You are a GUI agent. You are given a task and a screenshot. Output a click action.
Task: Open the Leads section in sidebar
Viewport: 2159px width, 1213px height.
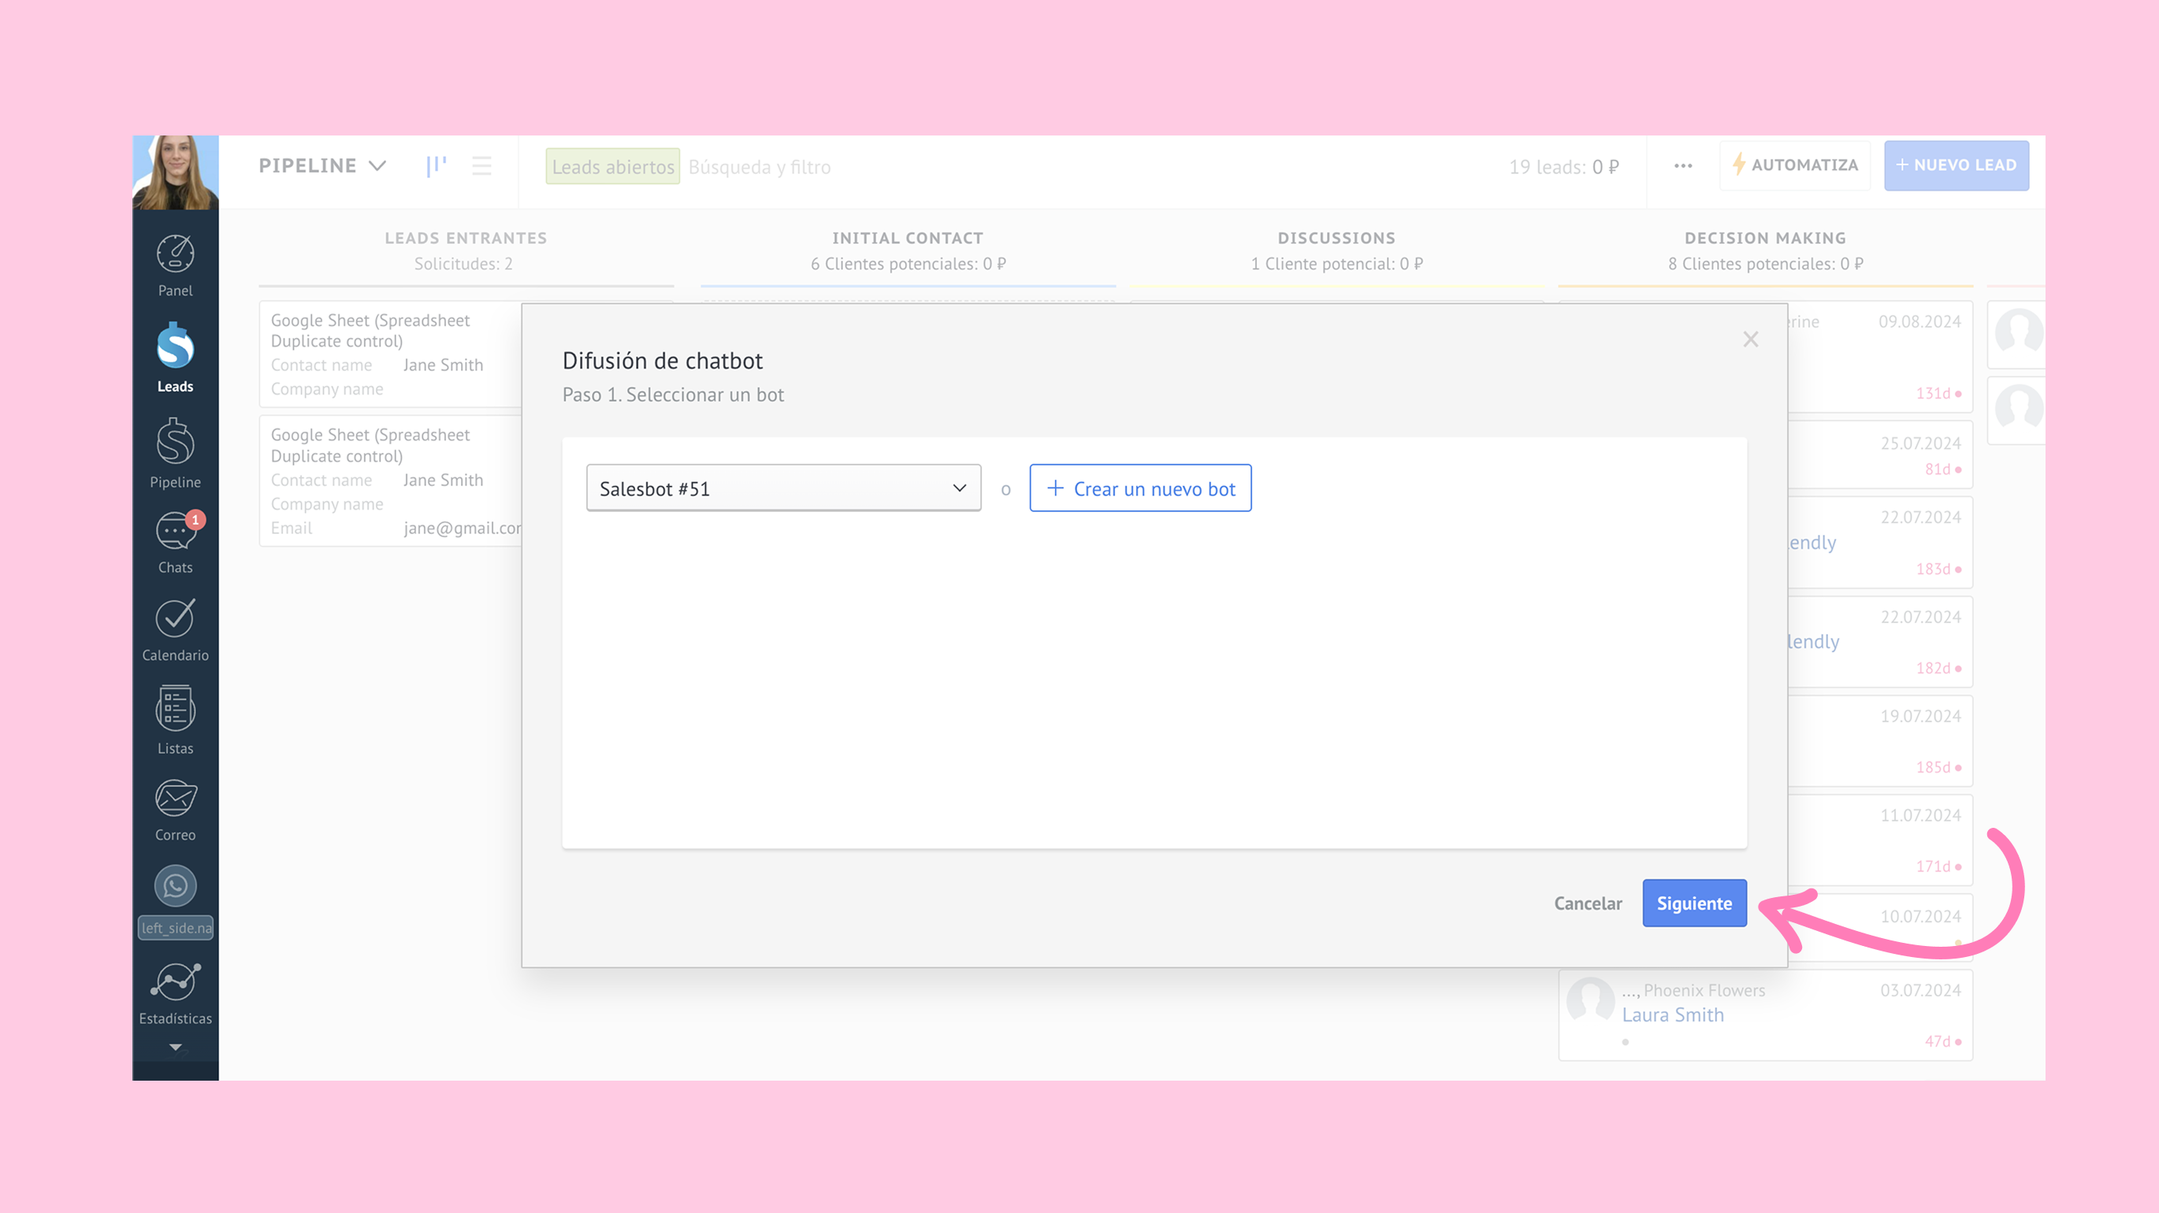175,358
